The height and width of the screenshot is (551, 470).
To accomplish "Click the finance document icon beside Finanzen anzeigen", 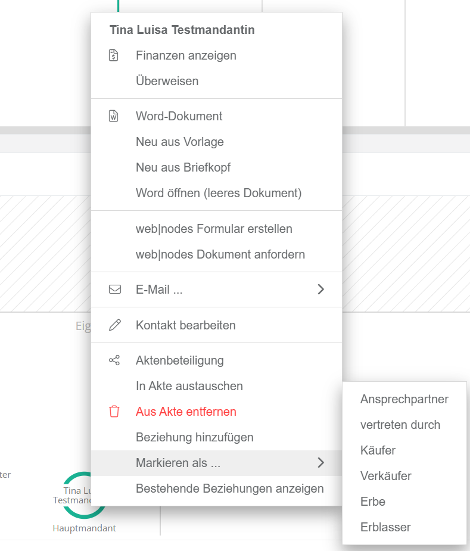I will click(114, 55).
